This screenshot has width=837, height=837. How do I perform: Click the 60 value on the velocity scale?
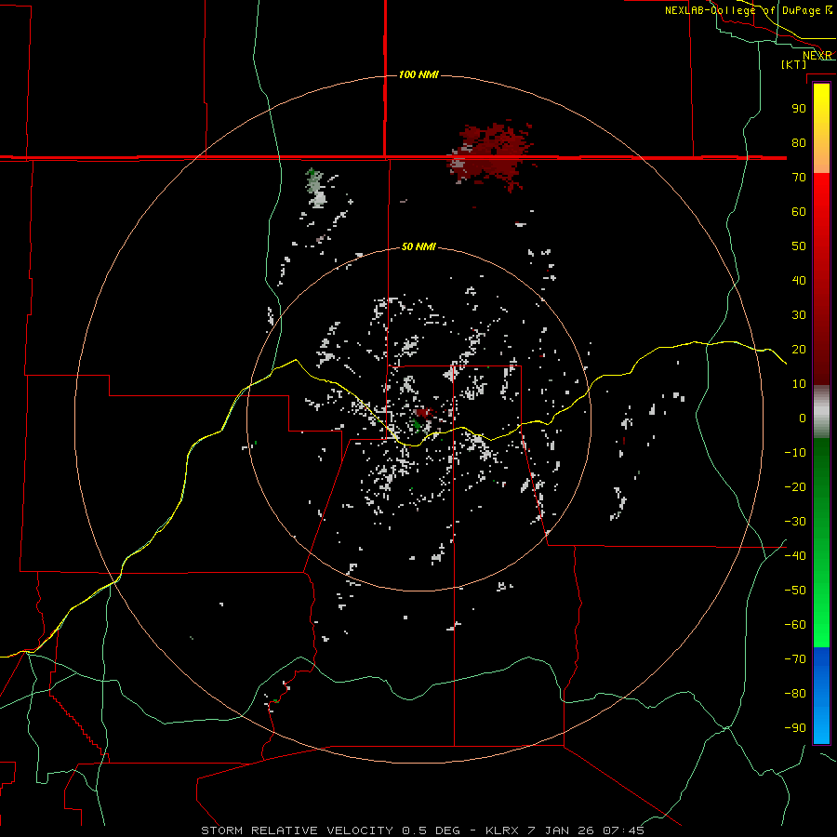coord(799,211)
